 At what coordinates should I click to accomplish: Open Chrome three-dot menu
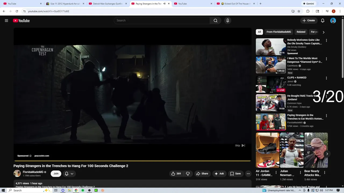(340, 11)
